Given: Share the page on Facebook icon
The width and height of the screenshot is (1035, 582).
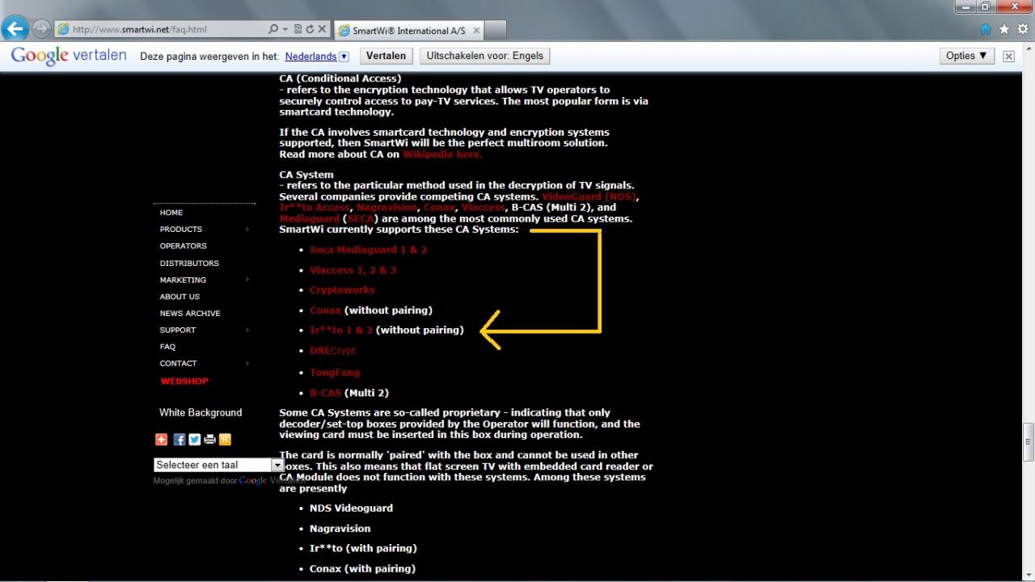Looking at the screenshot, I should point(180,440).
